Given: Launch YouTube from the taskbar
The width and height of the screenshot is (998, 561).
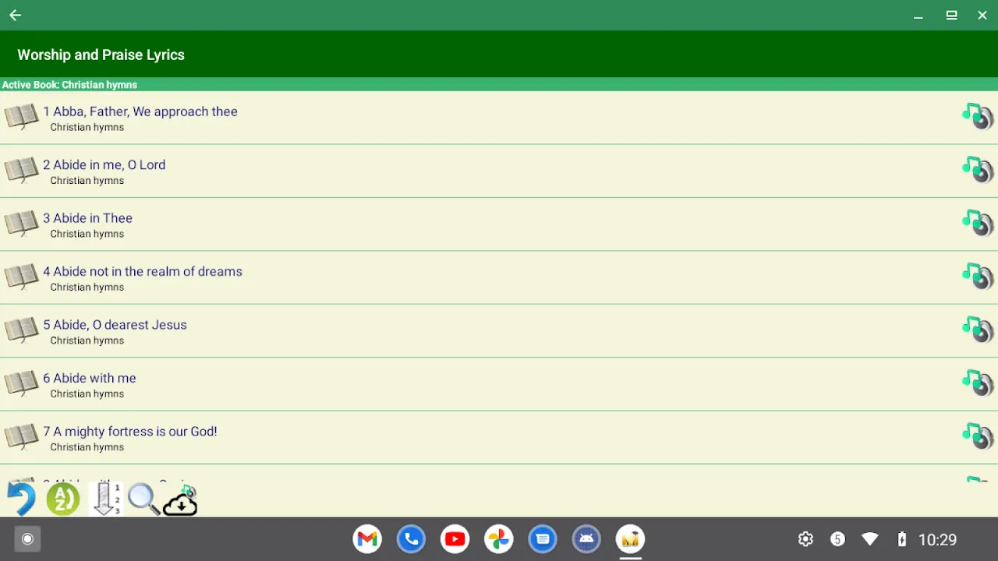Looking at the screenshot, I should [x=455, y=539].
